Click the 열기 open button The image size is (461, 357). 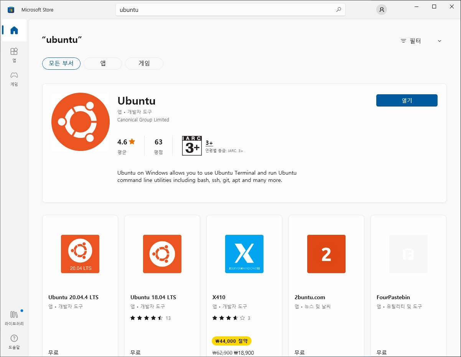tap(407, 100)
